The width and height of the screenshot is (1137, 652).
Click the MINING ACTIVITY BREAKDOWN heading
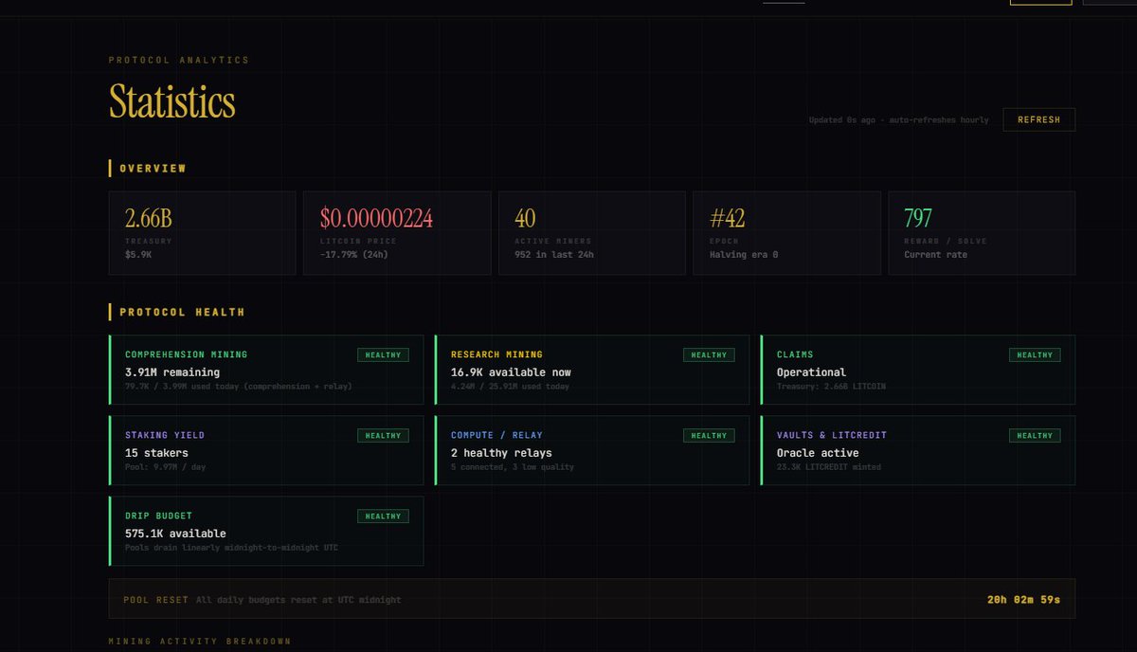(x=200, y=642)
